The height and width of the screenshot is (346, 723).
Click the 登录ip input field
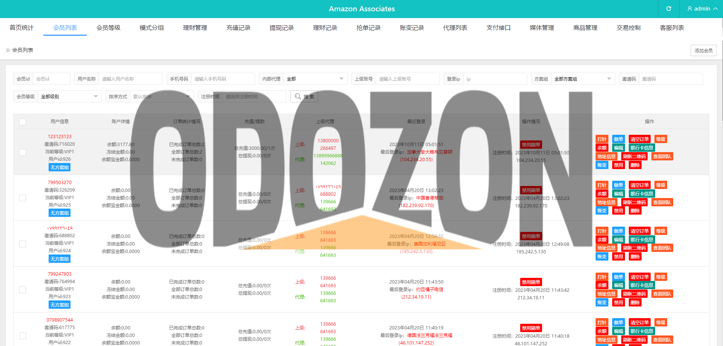click(x=495, y=79)
